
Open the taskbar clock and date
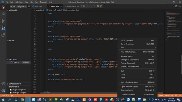pos(171,99)
